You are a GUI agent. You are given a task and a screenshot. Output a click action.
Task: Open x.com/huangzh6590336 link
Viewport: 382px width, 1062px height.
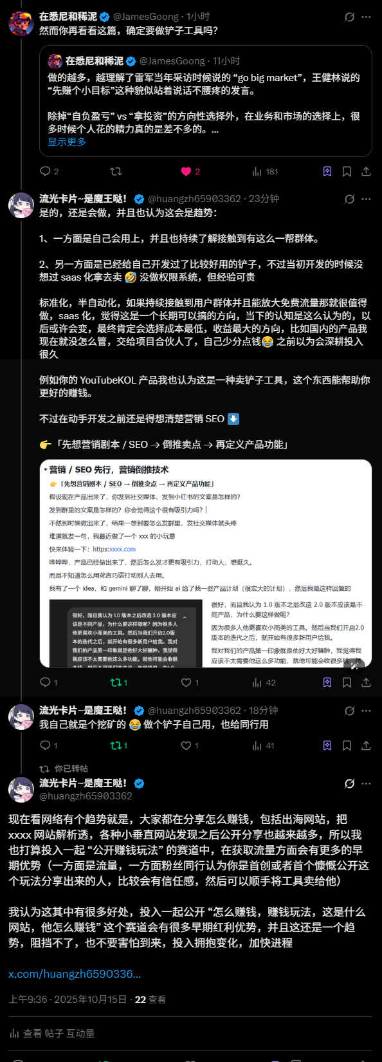75,974
